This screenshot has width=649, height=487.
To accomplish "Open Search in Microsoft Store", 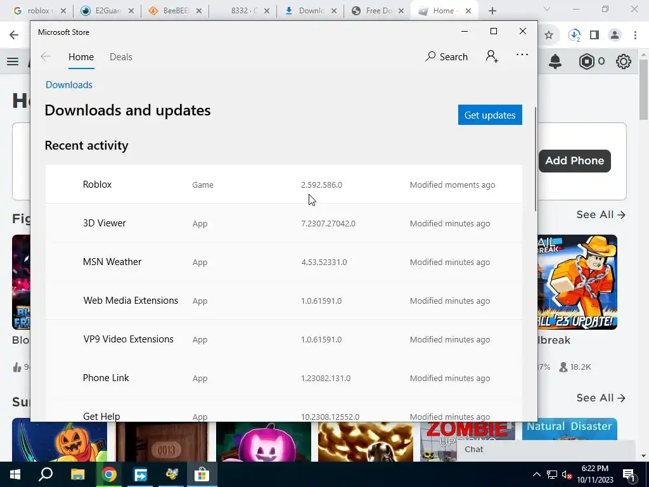I will pos(447,56).
